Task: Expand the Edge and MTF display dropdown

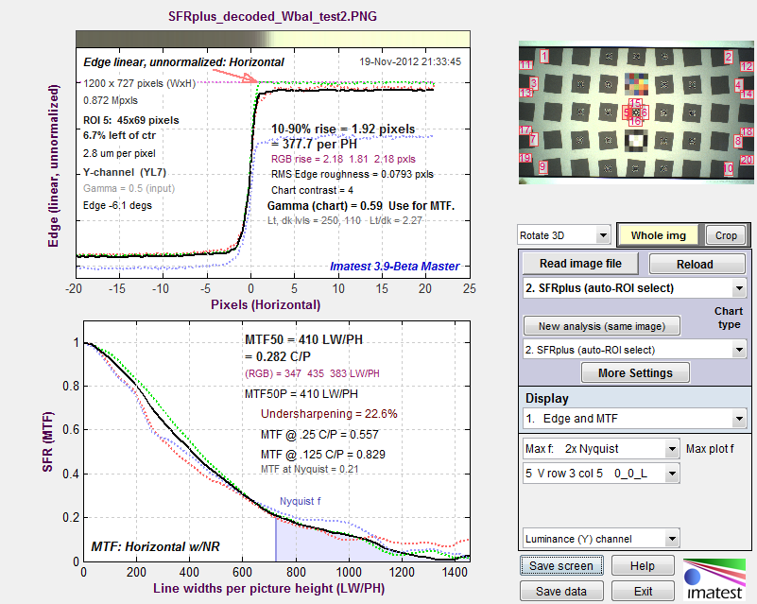Action: (x=634, y=418)
